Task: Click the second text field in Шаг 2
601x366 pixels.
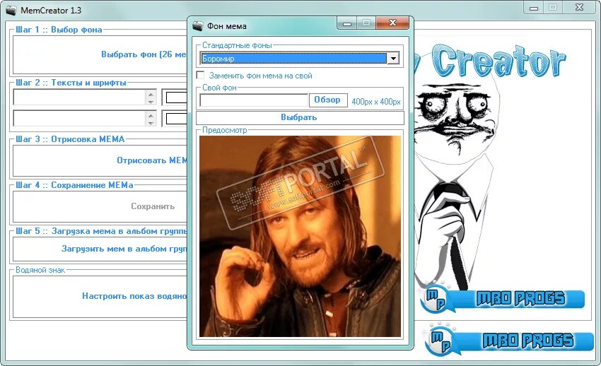Action: click(79, 118)
